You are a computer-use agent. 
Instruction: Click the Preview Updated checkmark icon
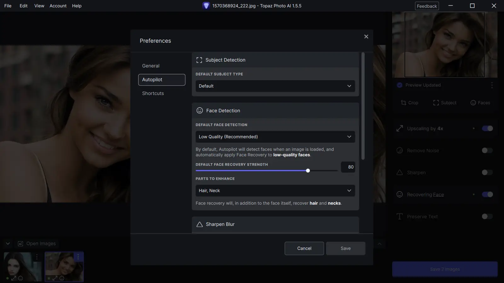coord(400,85)
